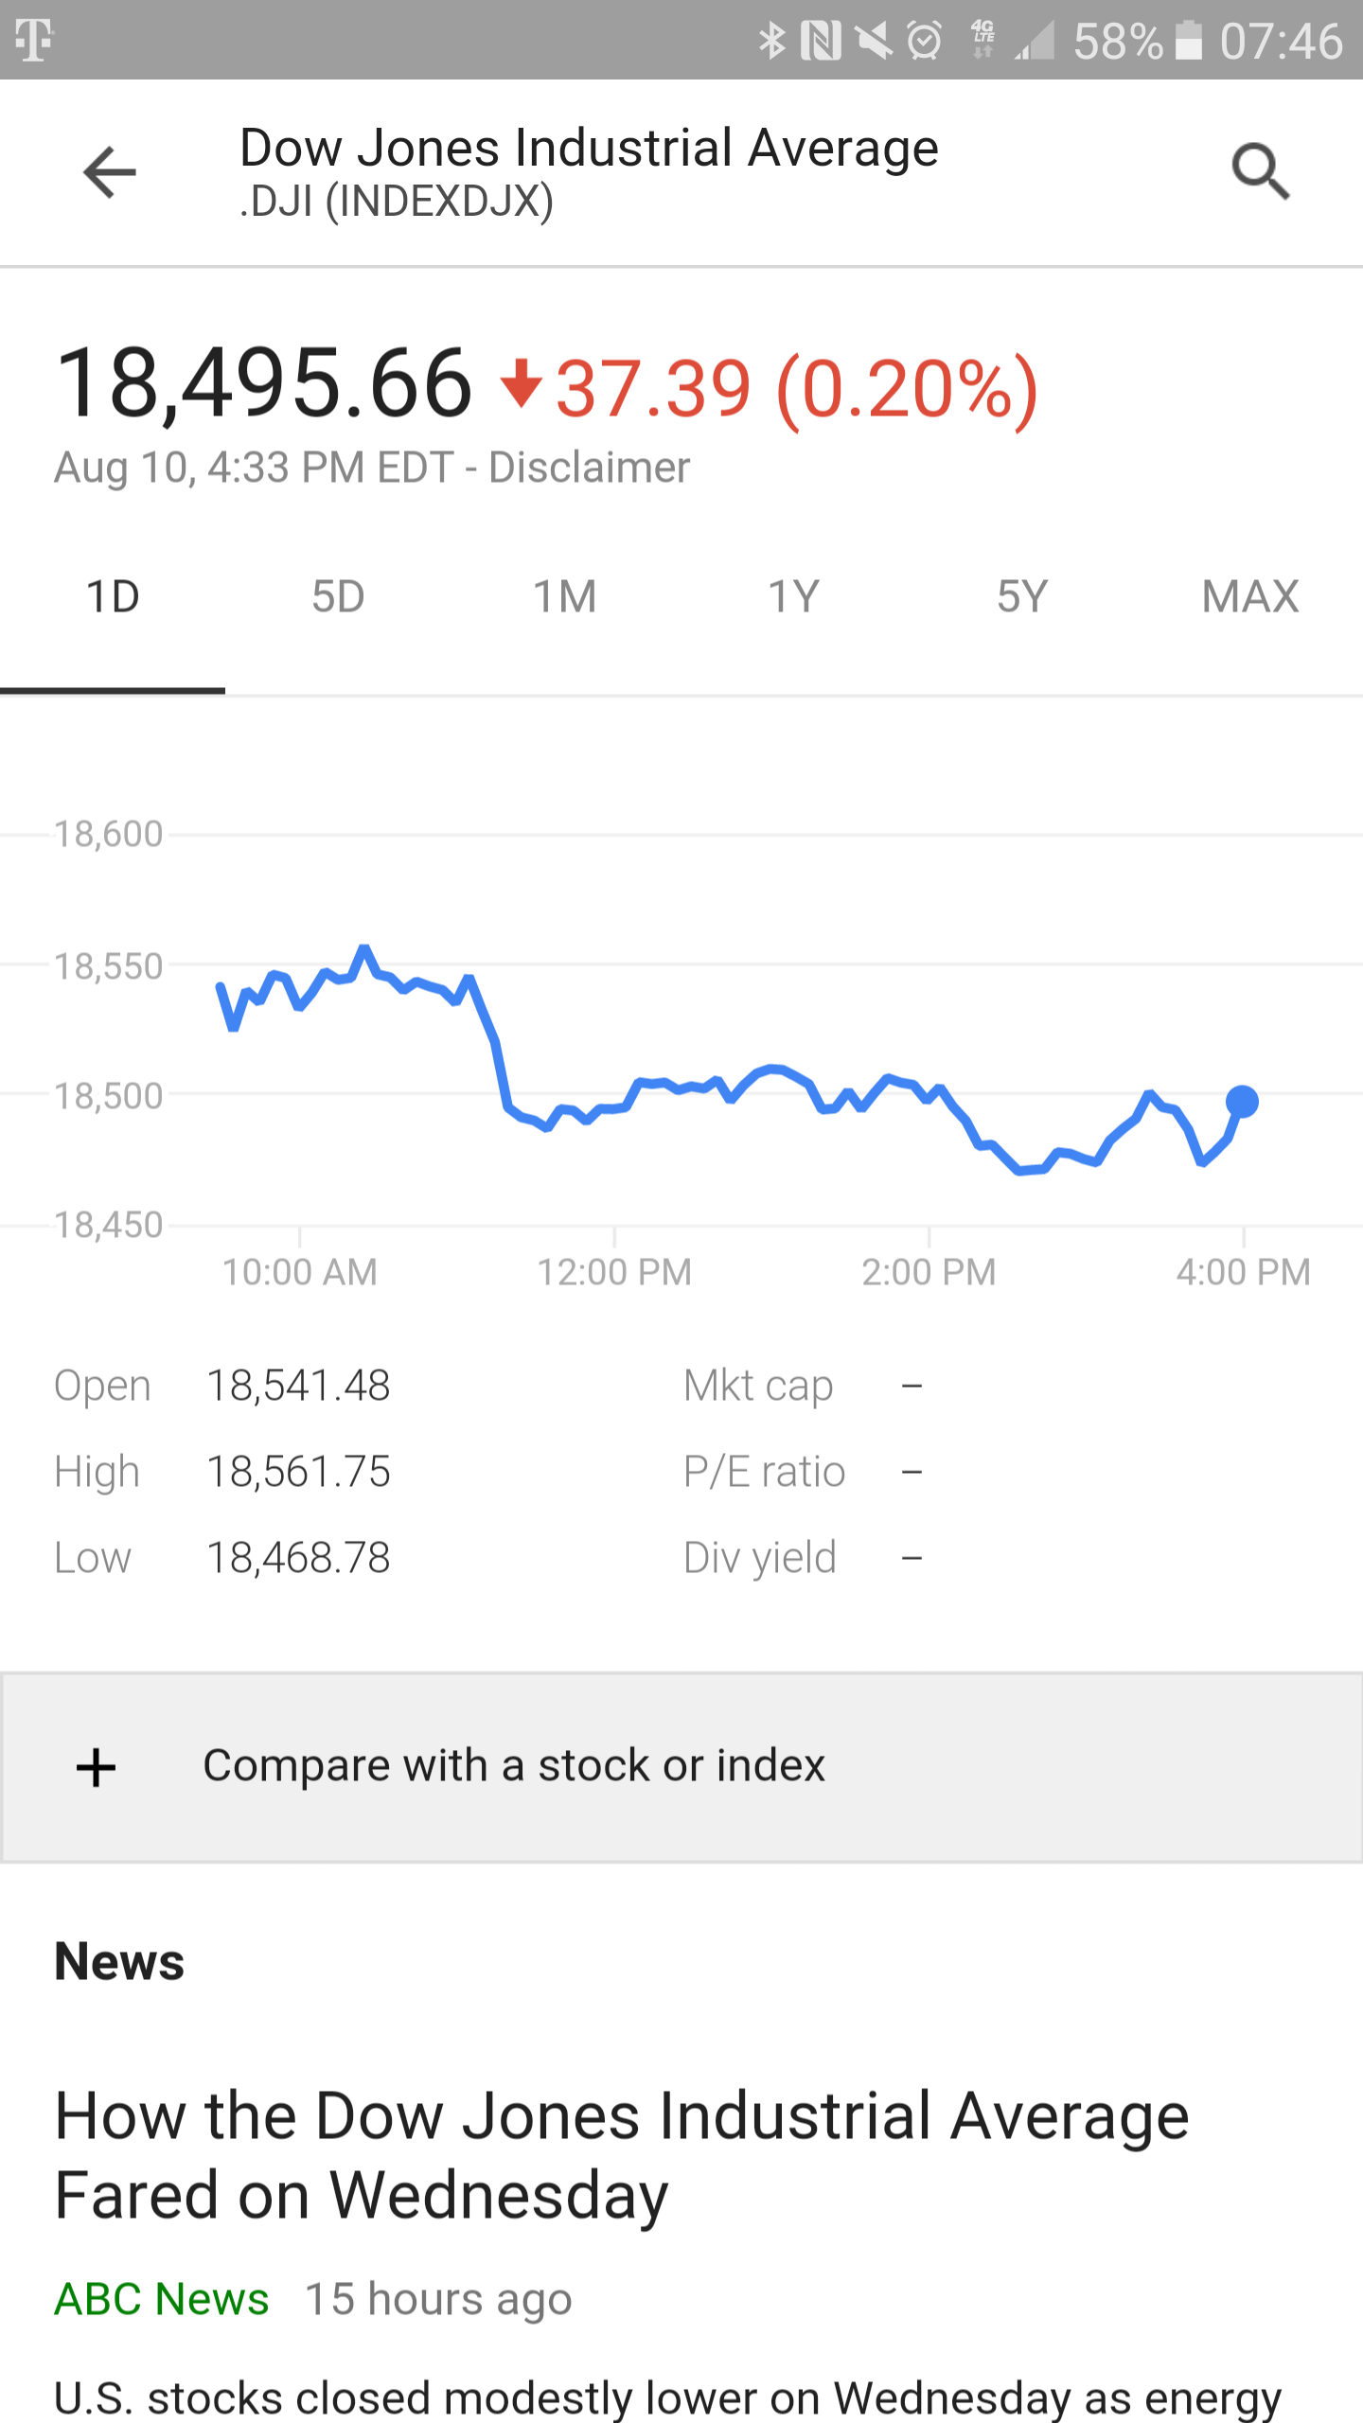Viewport: 1363px width, 2423px height.
Task: Switch to the 5D chart tab
Action: pyautogui.click(x=338, y=597)
